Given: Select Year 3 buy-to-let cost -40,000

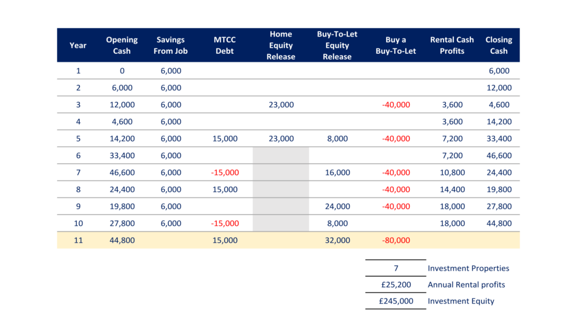Looking at the screenshot, I should [x=396, y=105].
